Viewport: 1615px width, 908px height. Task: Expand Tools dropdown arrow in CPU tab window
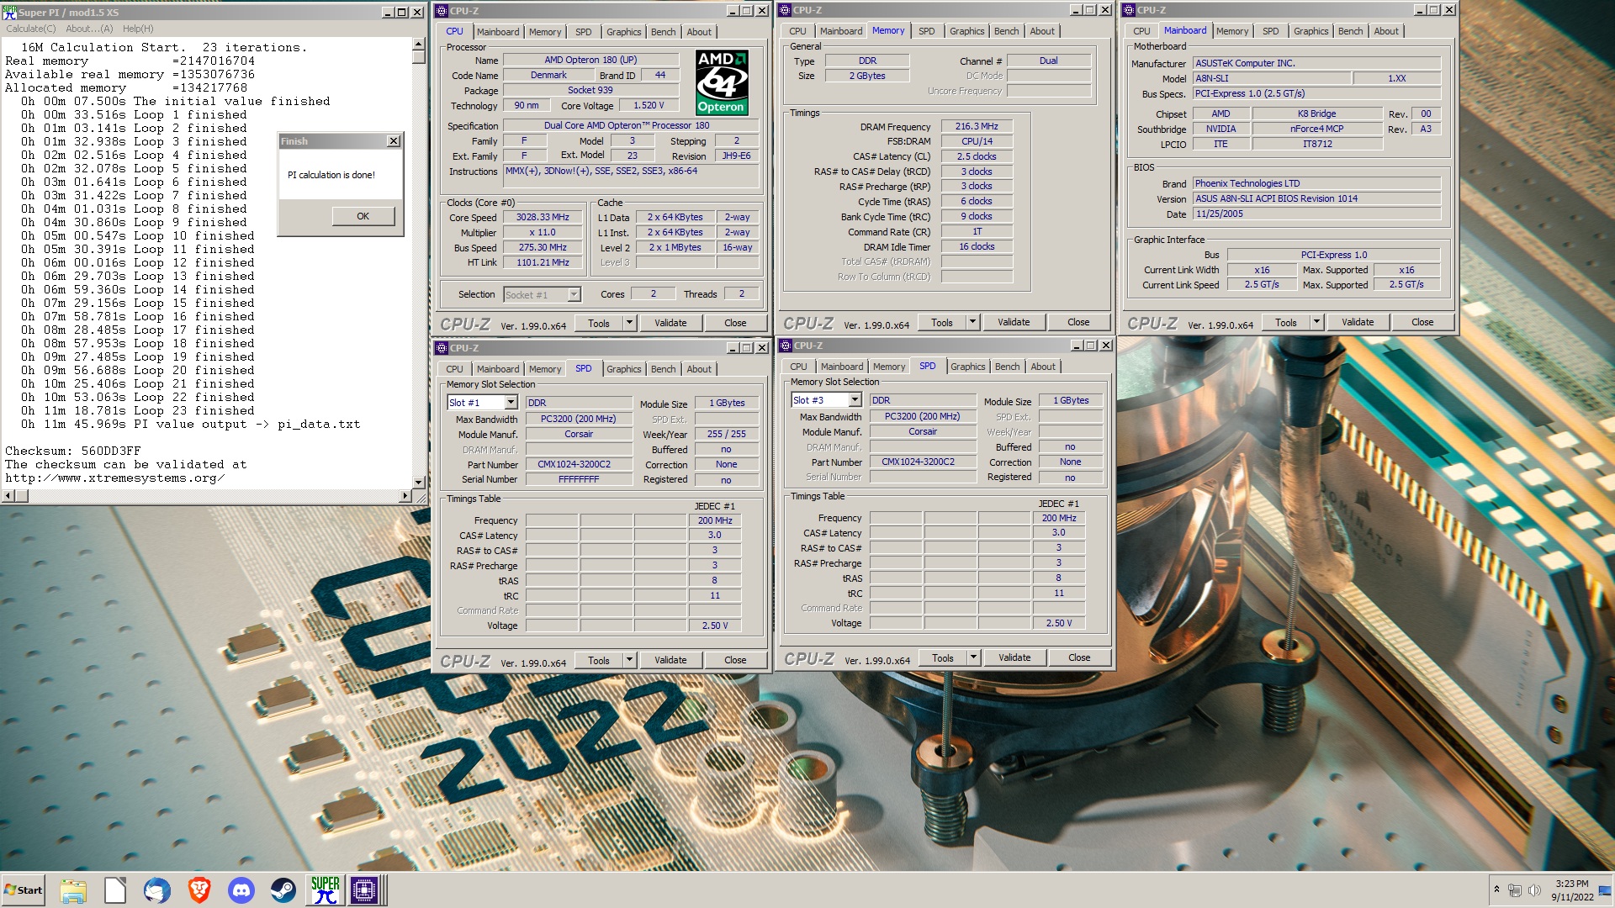point(628,323)
